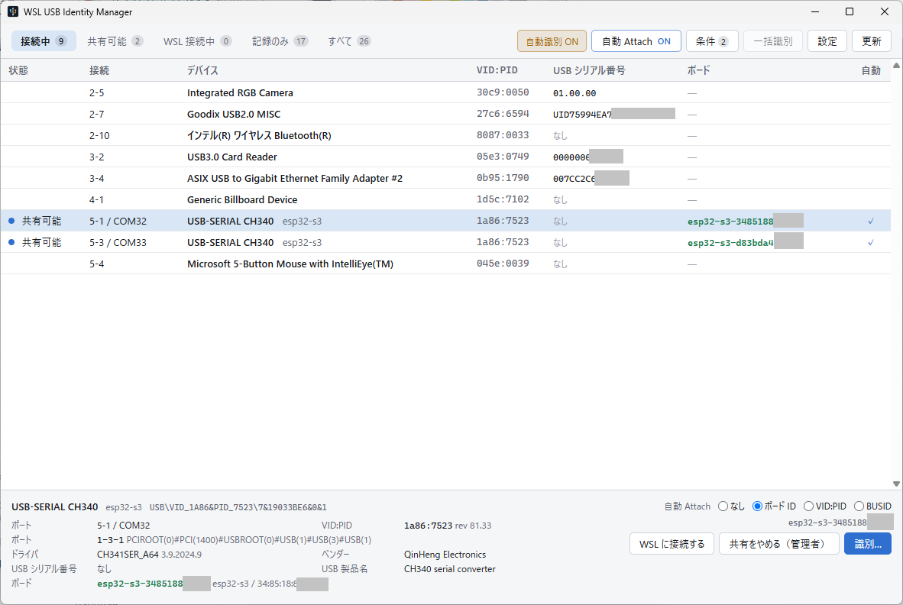
Task: Sort by the 状態 column header
Action: coord(18,70)
